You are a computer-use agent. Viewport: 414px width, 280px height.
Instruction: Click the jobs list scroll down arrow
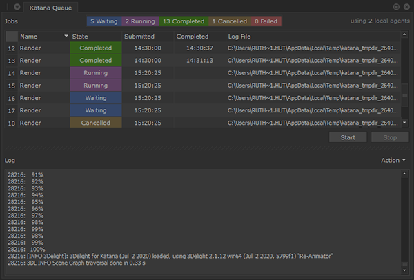(x=405, y=123)
